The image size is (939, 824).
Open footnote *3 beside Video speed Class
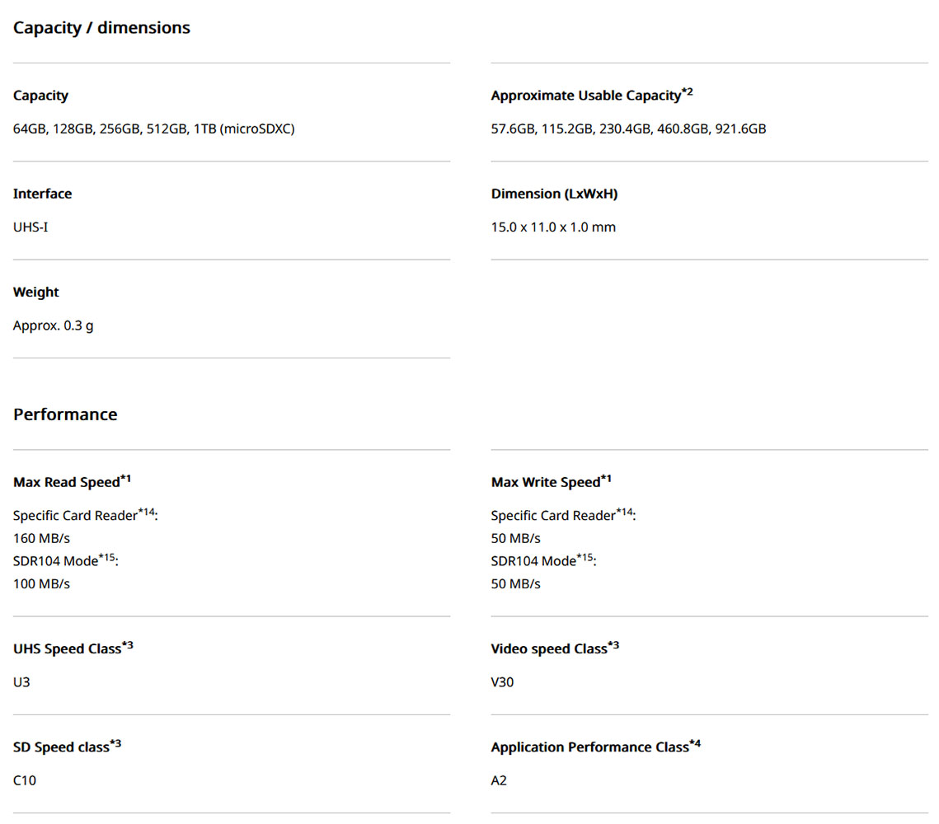click(x=613, y=645)
